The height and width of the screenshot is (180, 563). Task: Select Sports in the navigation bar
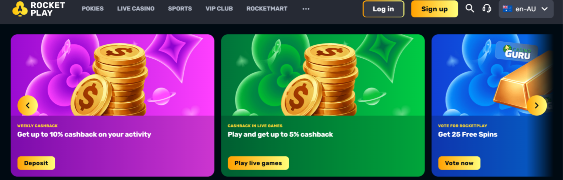(180, 8)
